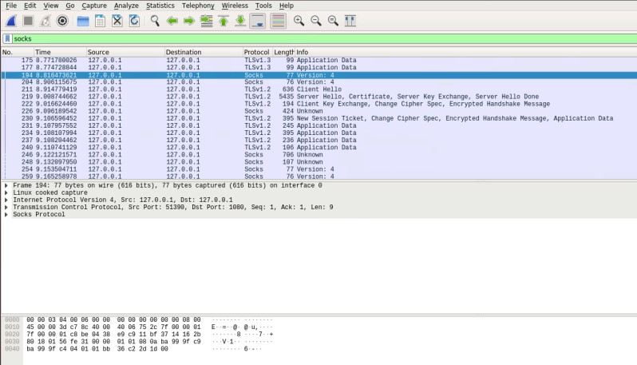The width and height of the screenshot is (637, 365).
Task: Select packet 254 Socks Version: 4 row
Action: coord(318,169)
